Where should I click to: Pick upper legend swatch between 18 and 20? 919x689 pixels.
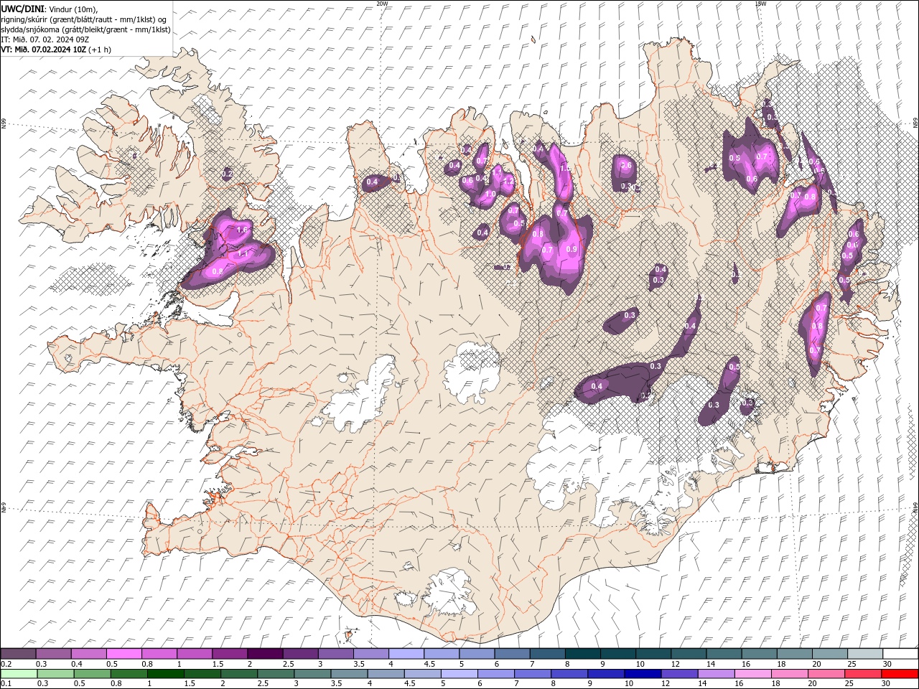click(x=794, y=654)
